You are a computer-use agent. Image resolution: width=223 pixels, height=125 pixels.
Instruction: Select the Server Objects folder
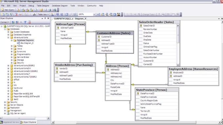point(17,105)
